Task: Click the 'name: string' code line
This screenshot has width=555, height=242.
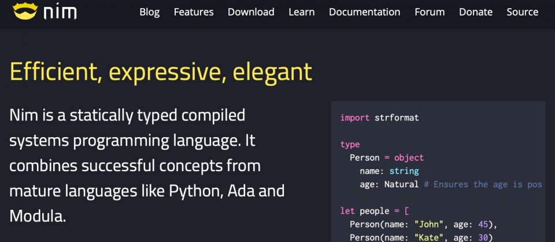Action: [389, 171]
